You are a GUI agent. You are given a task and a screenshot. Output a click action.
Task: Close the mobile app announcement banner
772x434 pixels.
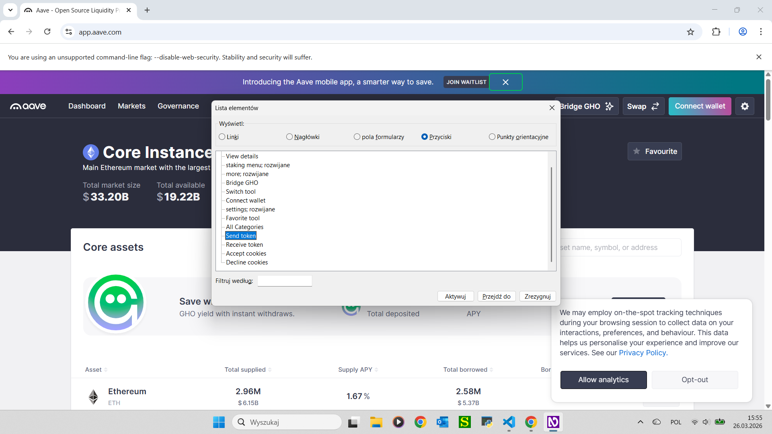tap(505, 82)
